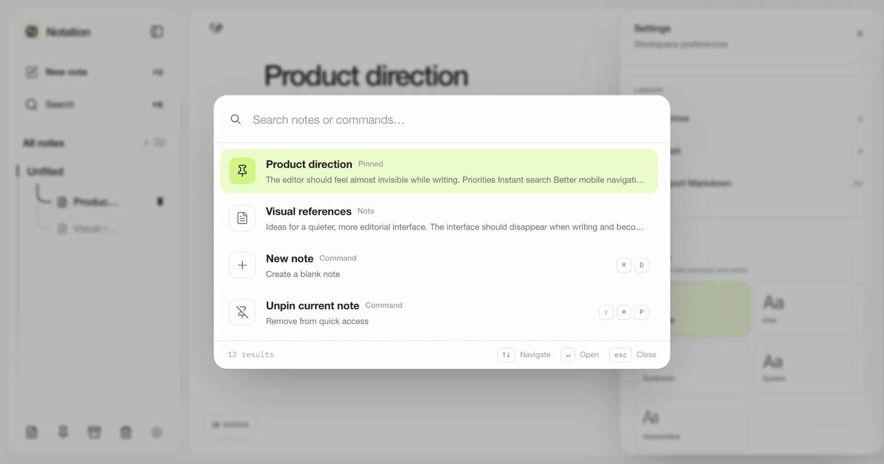Click the folder icon next to All notes

click(160, 142)
